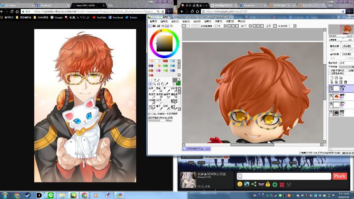Image resolution: width=354 pixels, height=199 pixels.
Task: Toggle the CTRL+left-click layer select checkbox
Action: [x=149, y=114]
